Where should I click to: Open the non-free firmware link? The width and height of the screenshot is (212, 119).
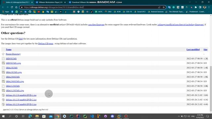click(x=96, y=24)
